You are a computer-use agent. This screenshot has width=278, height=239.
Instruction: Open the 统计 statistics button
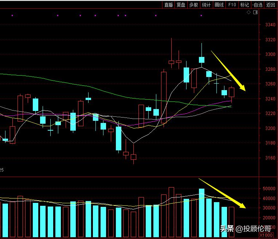(206, 5)
